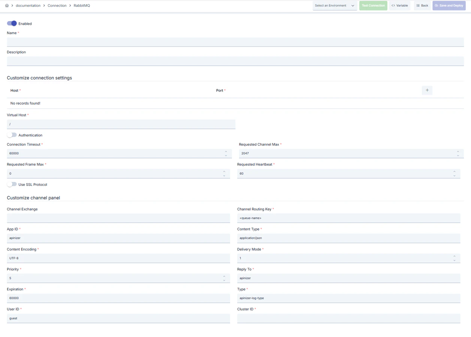
Task: Increase Delivery Mode value
Action: 455,257
